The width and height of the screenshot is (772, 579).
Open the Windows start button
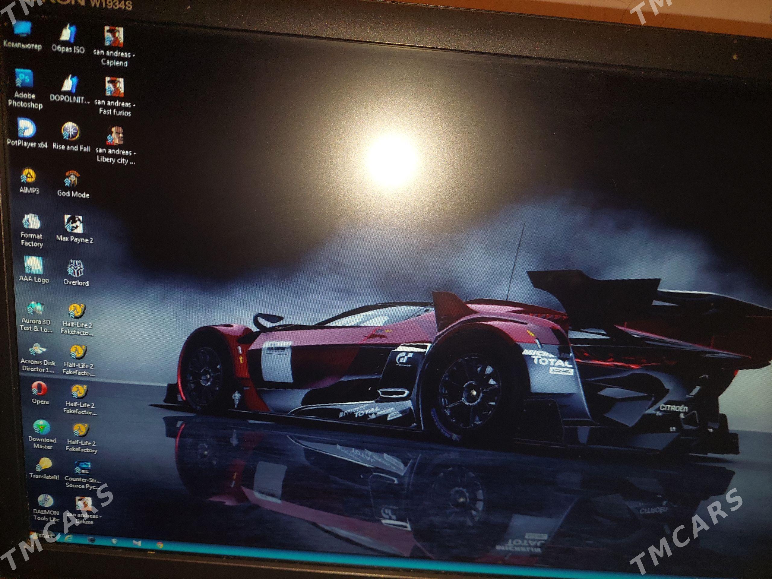click(42, 536)
